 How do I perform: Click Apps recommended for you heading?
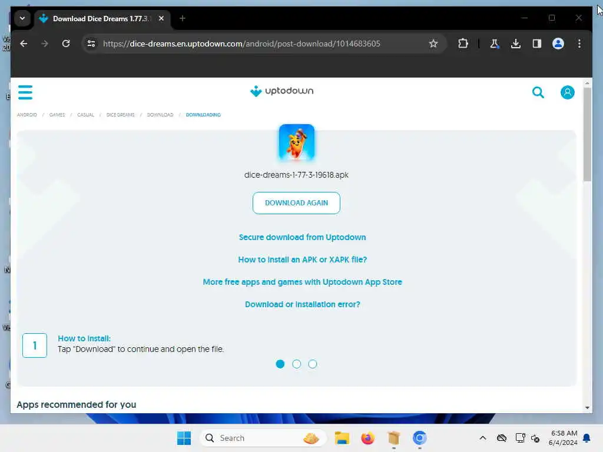[76, 404]
